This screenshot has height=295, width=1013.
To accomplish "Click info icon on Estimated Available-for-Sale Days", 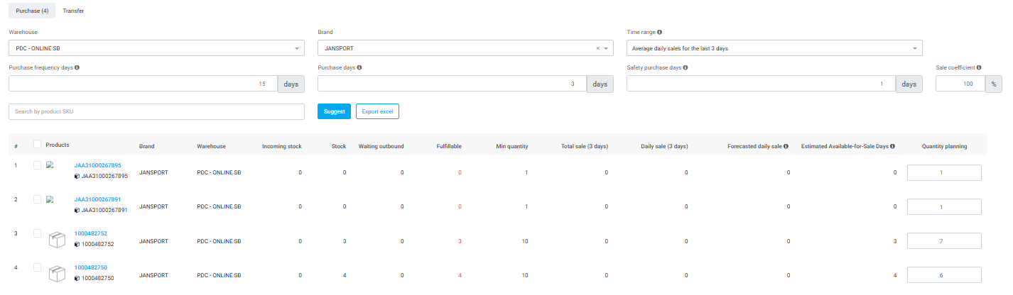I will click(x=892, y=147).
